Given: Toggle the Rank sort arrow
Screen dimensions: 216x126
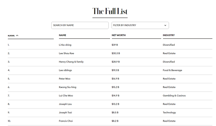Looking at the screenshot, I should [x=17, y=35].
